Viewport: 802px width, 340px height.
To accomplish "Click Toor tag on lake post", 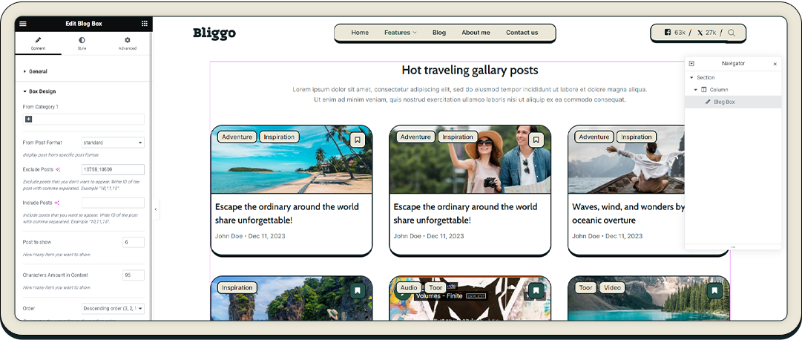I will coord(585,288).
